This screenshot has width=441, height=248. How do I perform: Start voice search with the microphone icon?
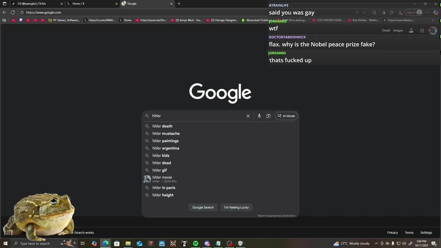pos(259,116)
